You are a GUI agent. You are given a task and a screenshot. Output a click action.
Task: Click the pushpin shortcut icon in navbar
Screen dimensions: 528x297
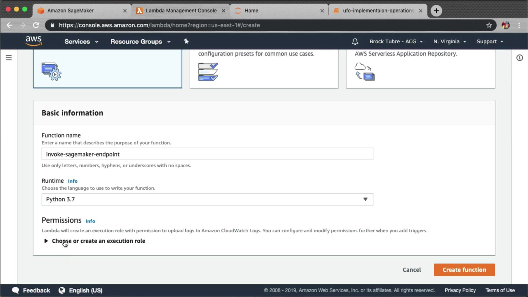click(186, 41)
